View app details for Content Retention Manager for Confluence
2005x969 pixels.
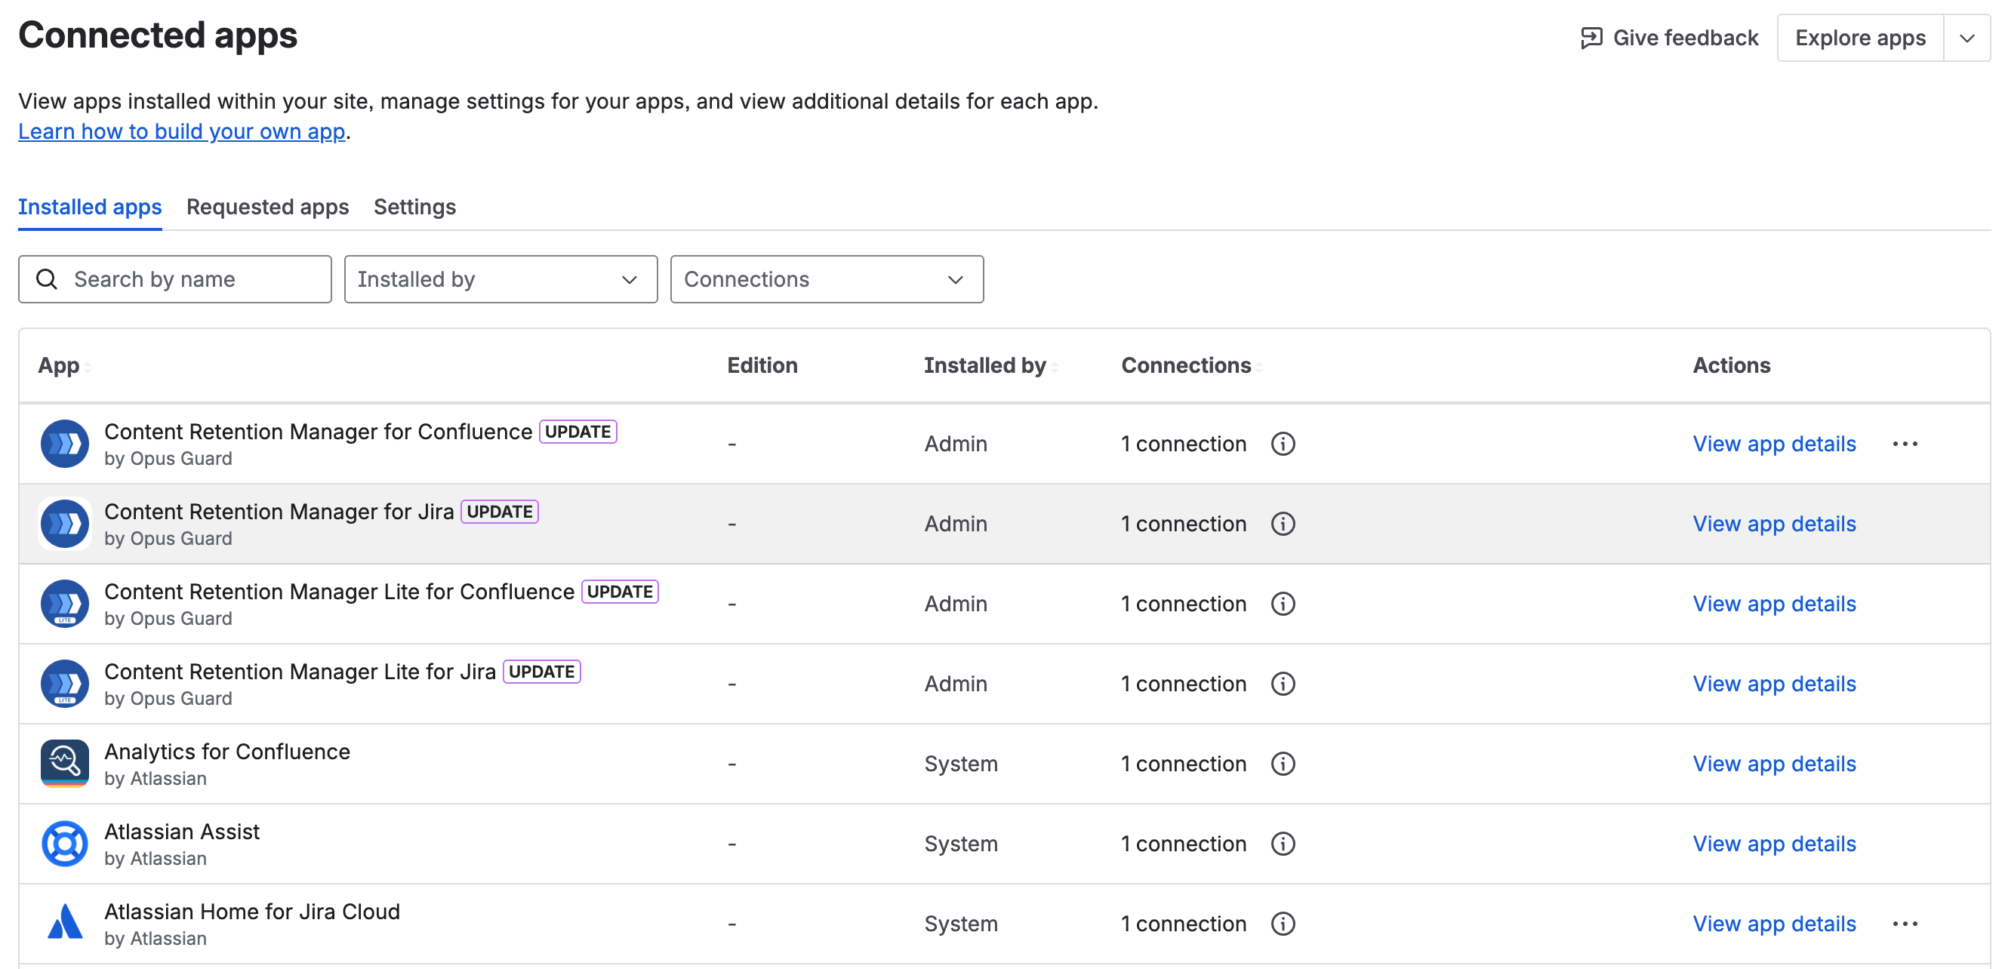[1774, 444]
